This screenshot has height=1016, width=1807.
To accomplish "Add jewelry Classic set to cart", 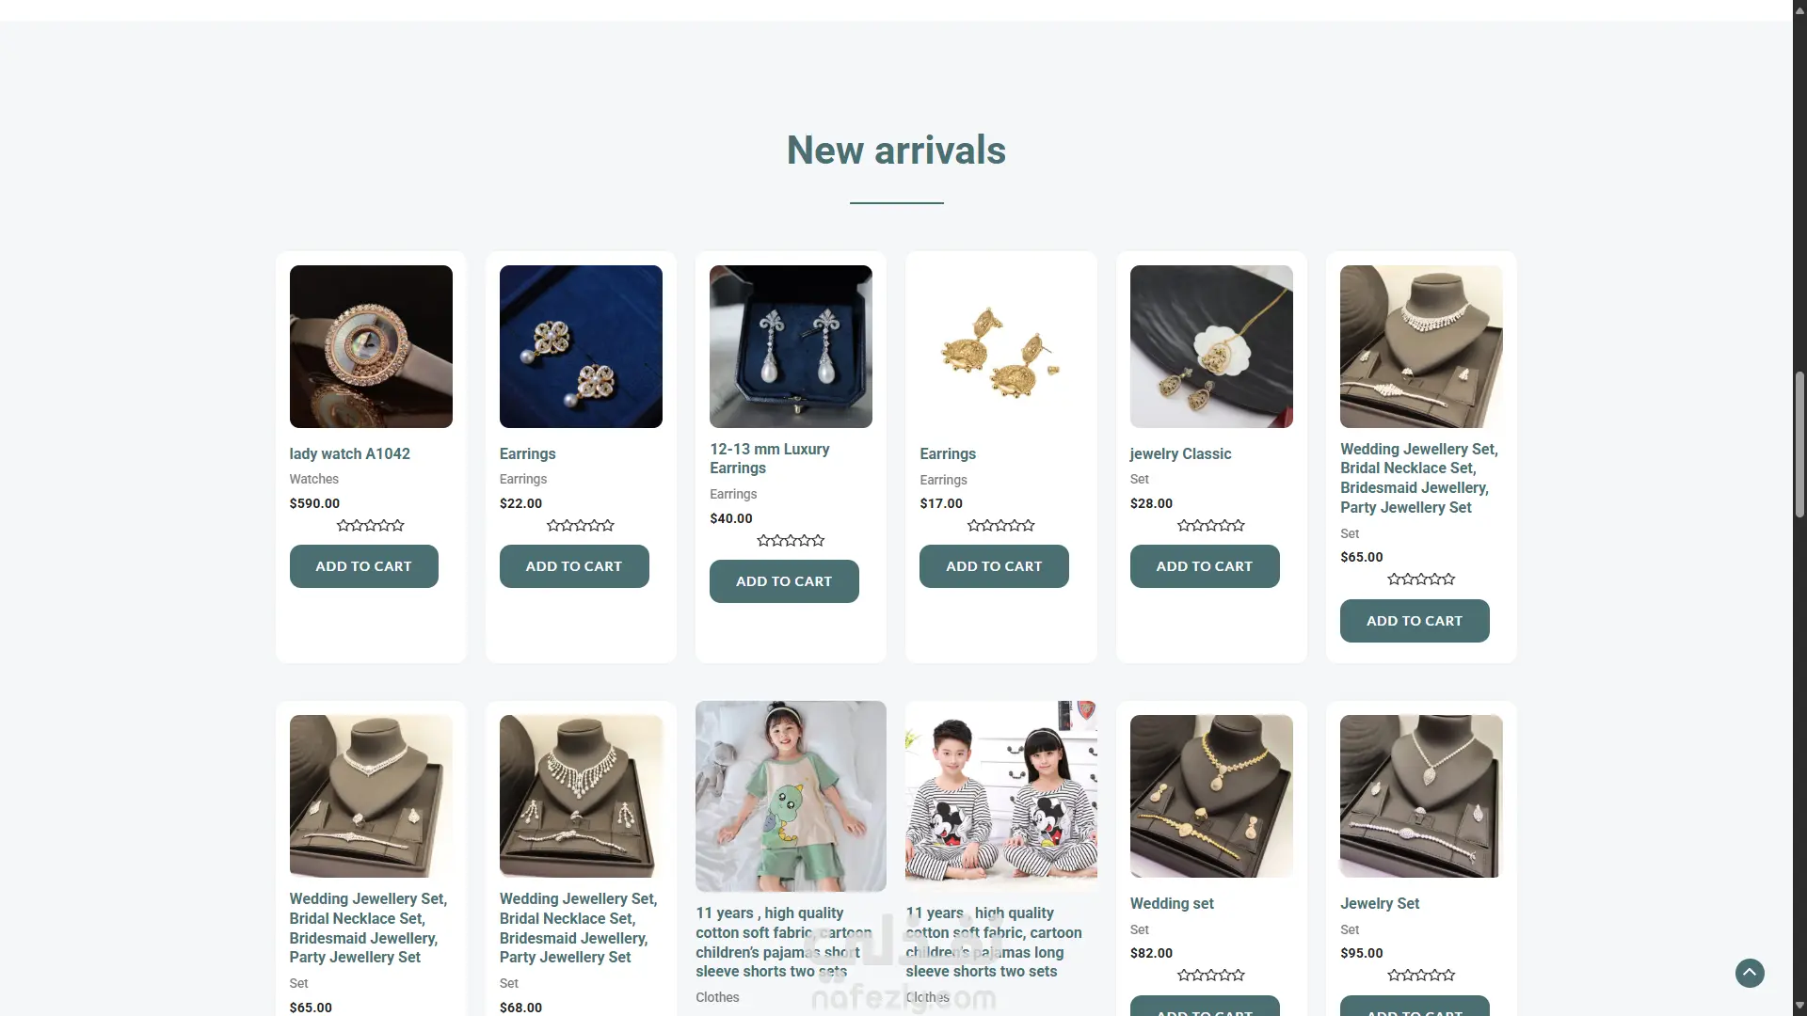I will 1205,566.
